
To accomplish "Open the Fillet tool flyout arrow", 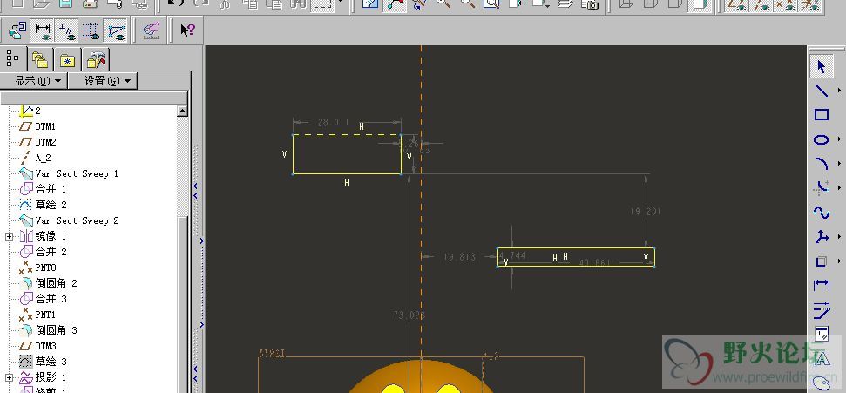I will point(838,188).
